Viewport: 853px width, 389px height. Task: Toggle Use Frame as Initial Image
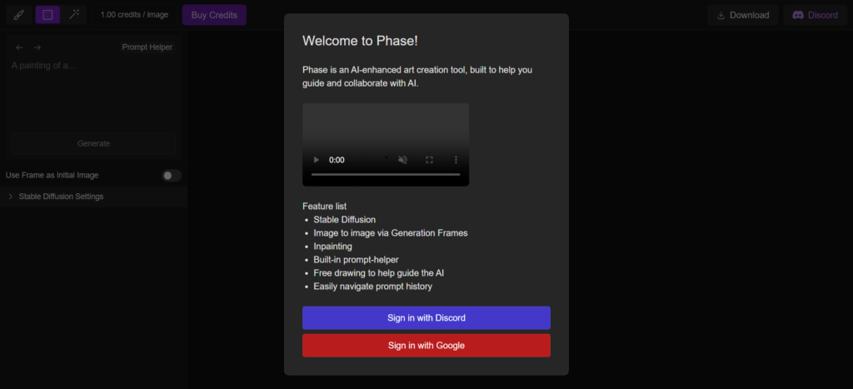coord(171,176)
